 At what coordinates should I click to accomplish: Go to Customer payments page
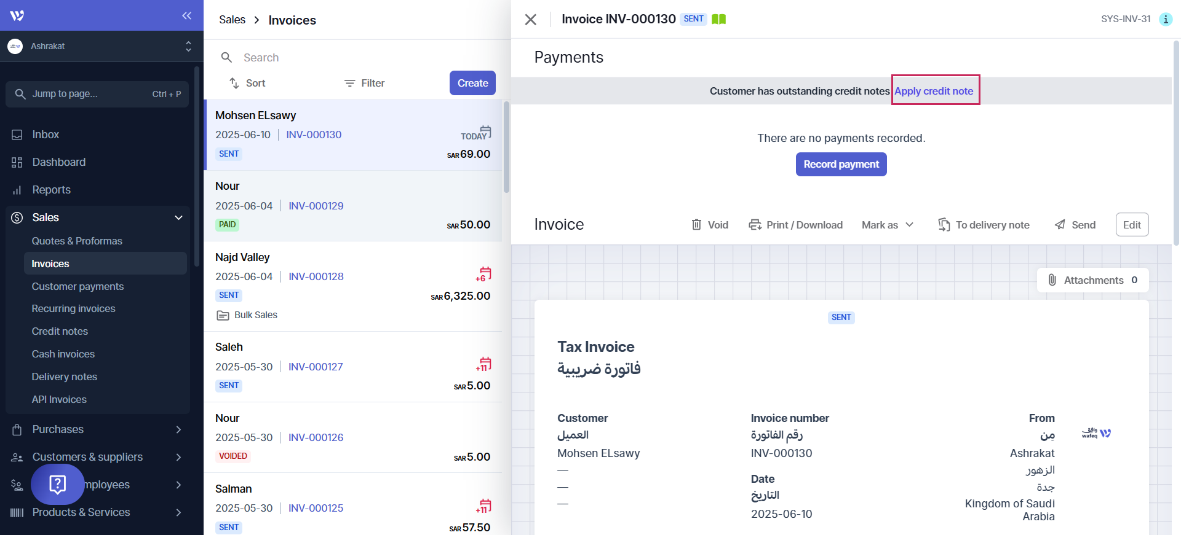(78, 286)
